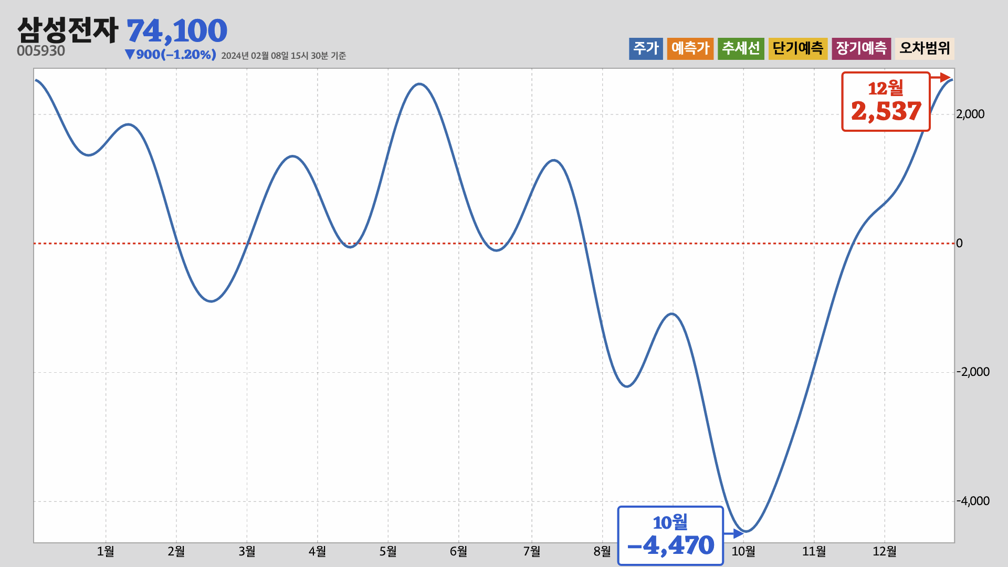Screen dimensions: 1008x567
Task: Click the 7월 x-axis label
Action: 532,551
